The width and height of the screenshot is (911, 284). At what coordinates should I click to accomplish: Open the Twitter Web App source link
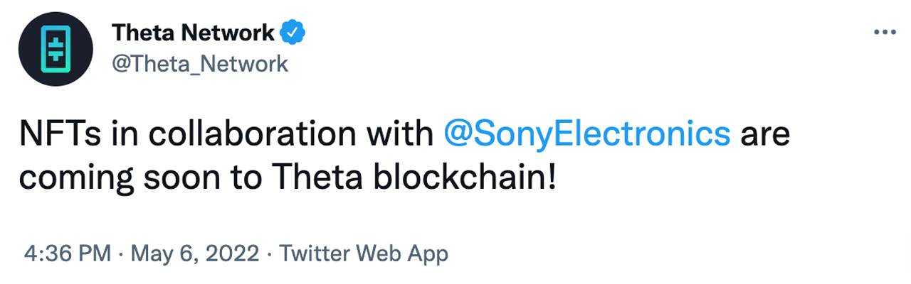363,253
